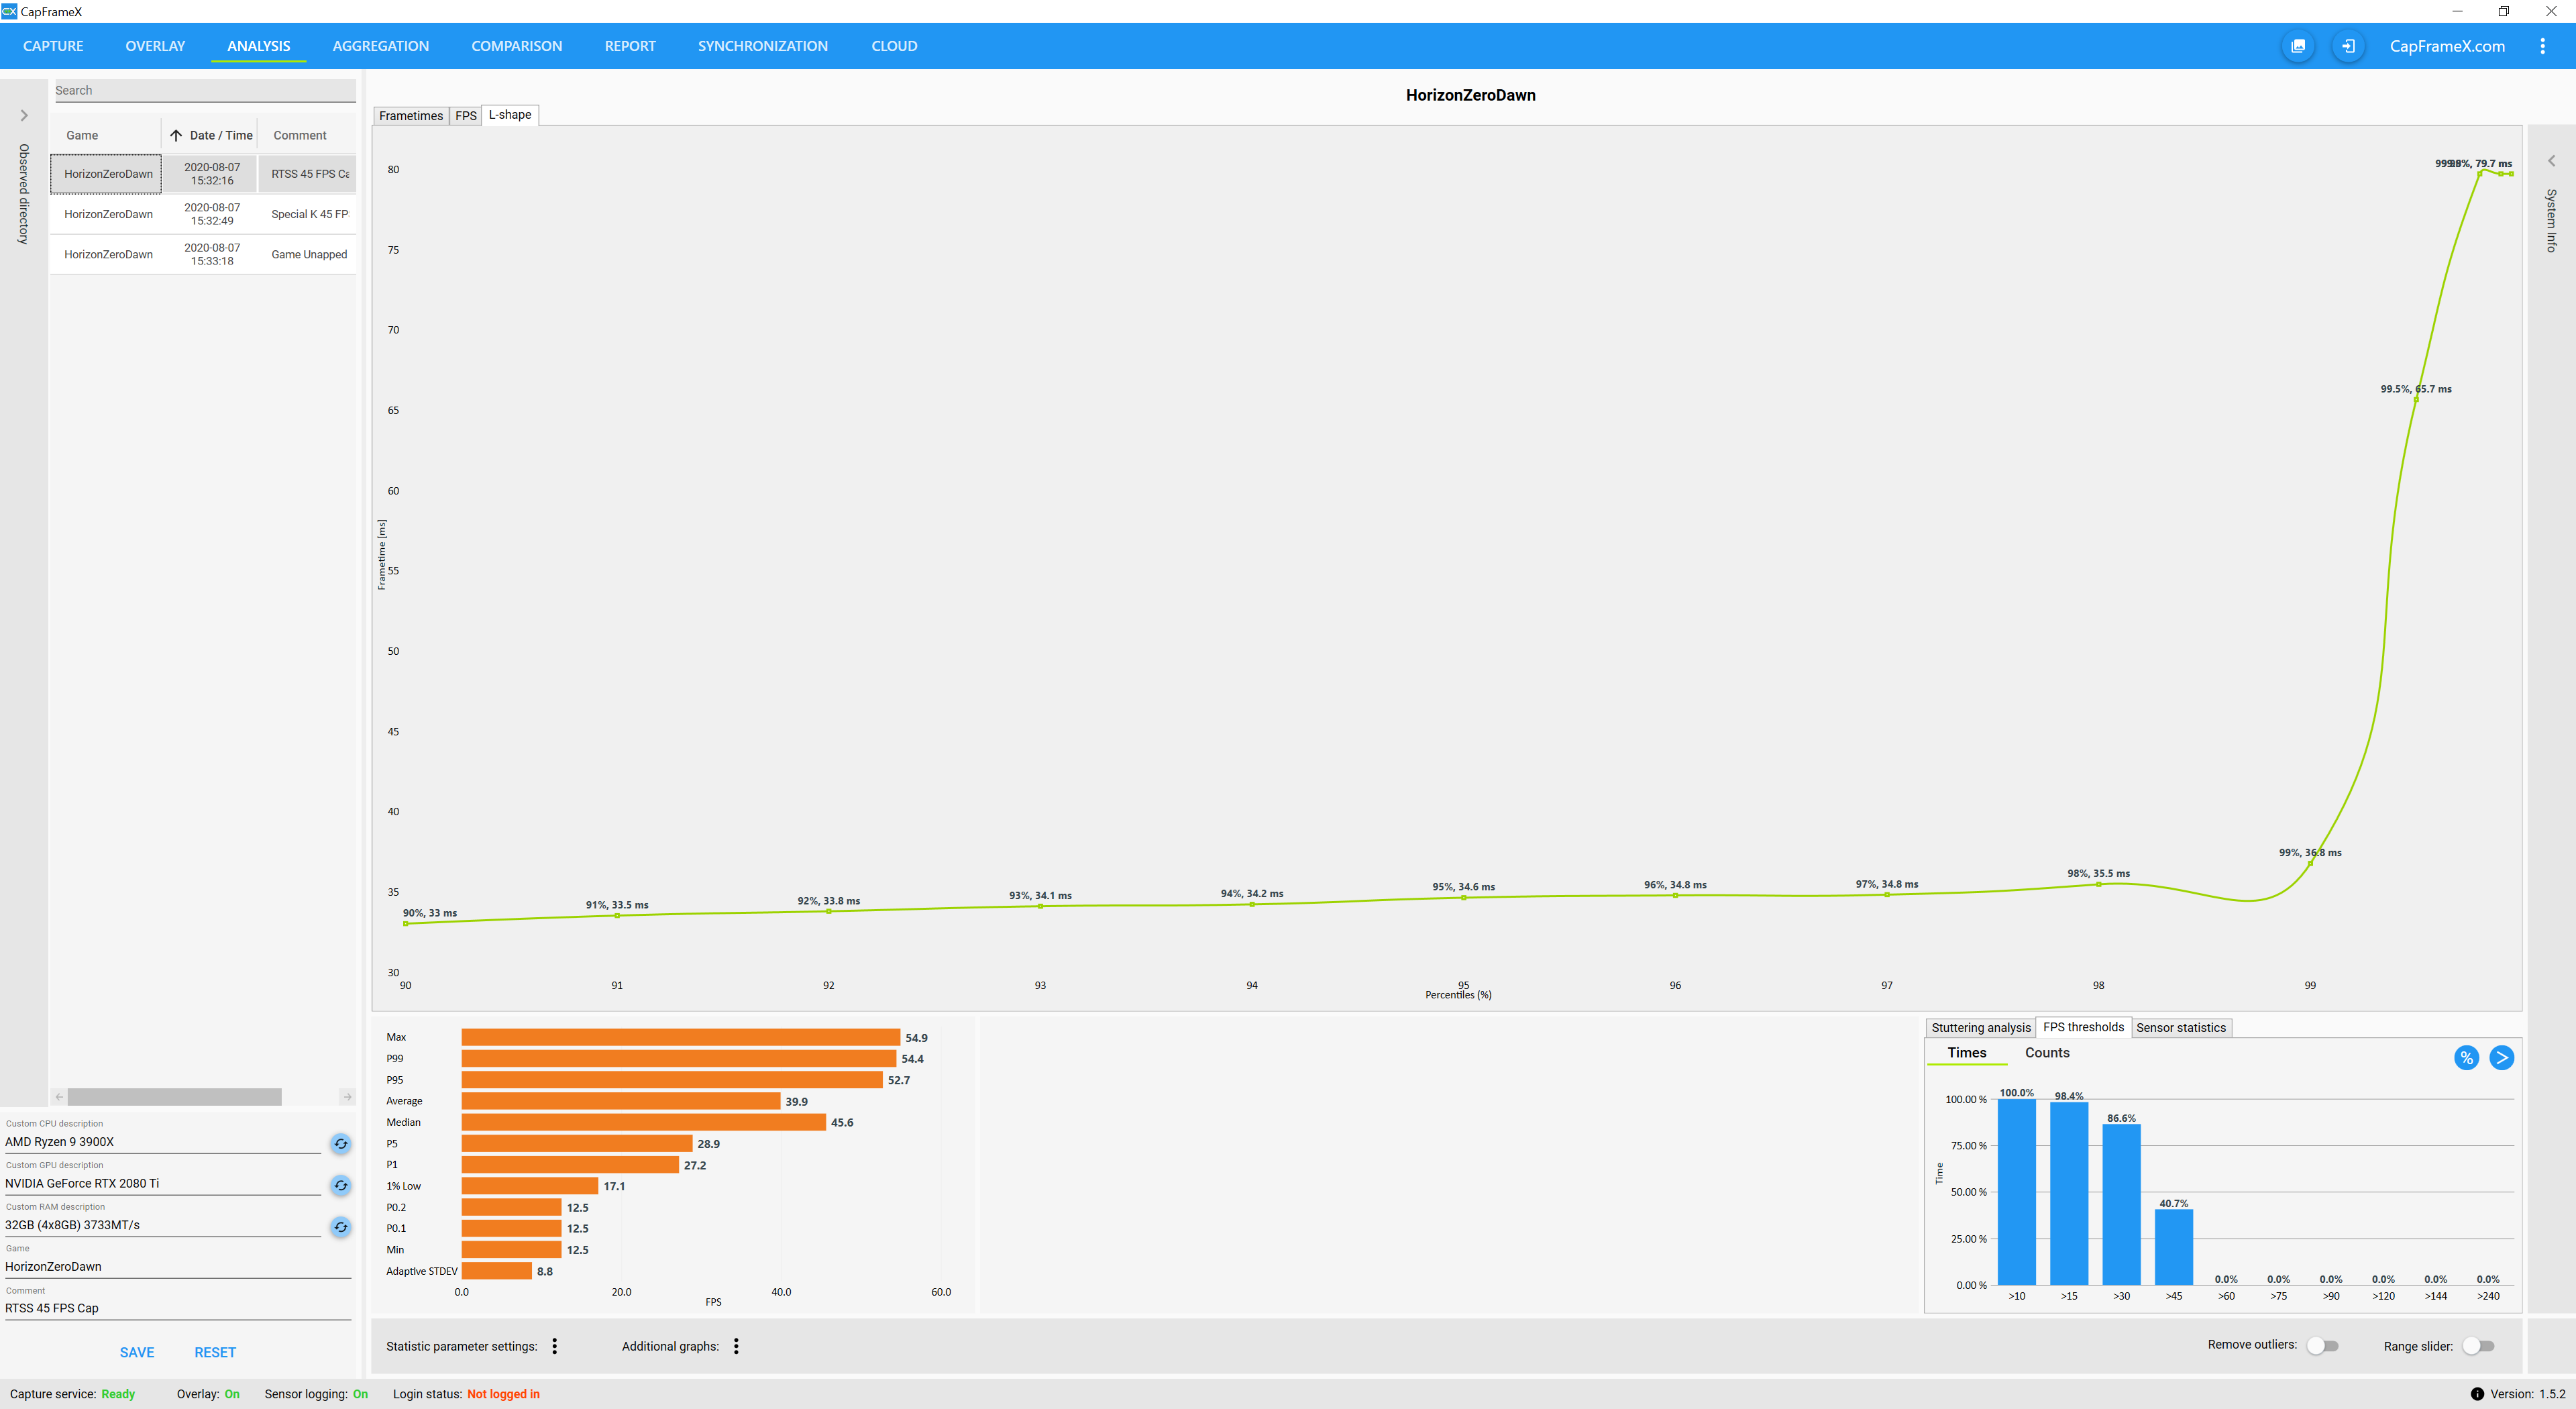Image resolution: width=2576 pixels, height=1409 pixels.
Task: Open the three-dot menu in header
Action: coord(2542,46)
